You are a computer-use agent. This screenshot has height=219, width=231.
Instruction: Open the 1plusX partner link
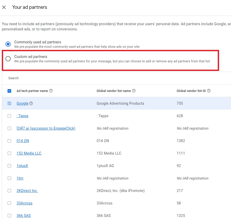click(22, 166)
